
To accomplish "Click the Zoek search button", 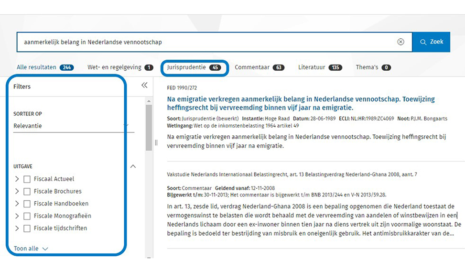I will (x=431, y=42).
